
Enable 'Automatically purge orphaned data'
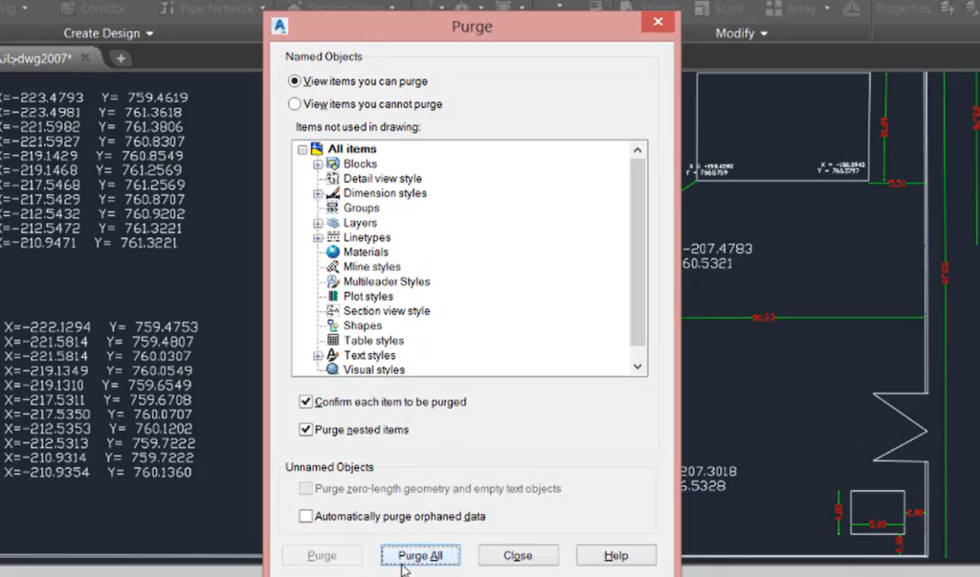pyautogui.click(x=304, y=516)
